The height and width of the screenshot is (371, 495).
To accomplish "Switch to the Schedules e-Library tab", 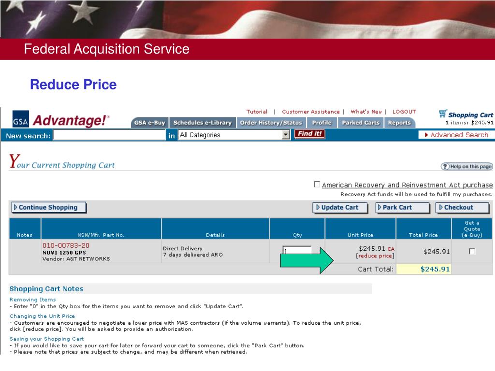I will [x=203, y=123].
